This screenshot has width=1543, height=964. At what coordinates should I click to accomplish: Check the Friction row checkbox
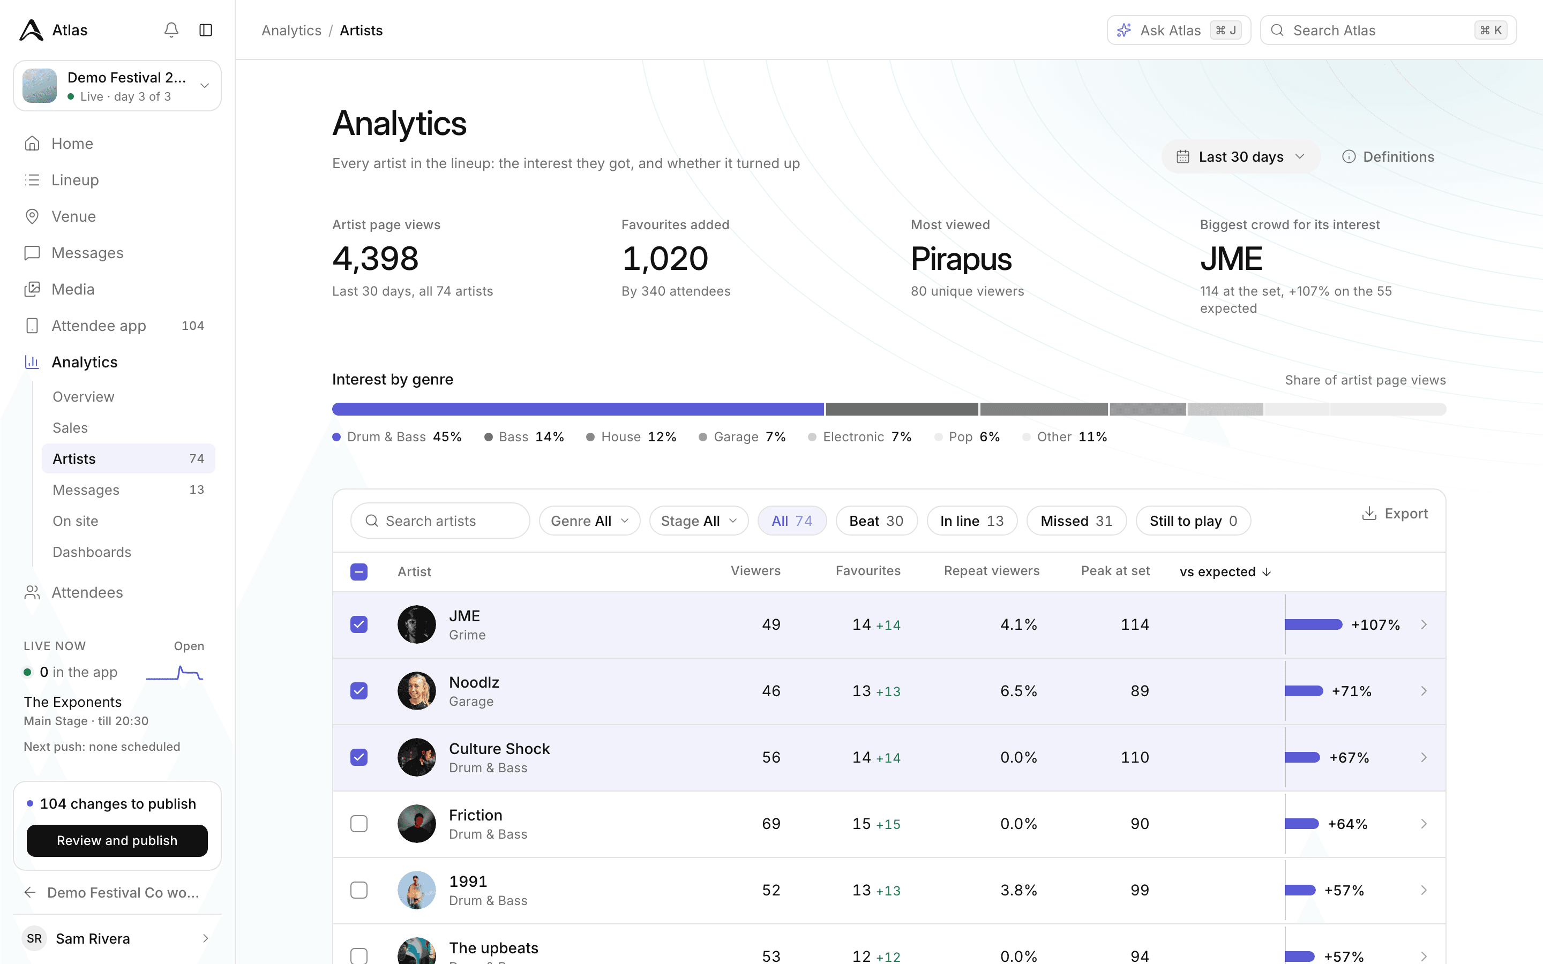pos(359,823)
